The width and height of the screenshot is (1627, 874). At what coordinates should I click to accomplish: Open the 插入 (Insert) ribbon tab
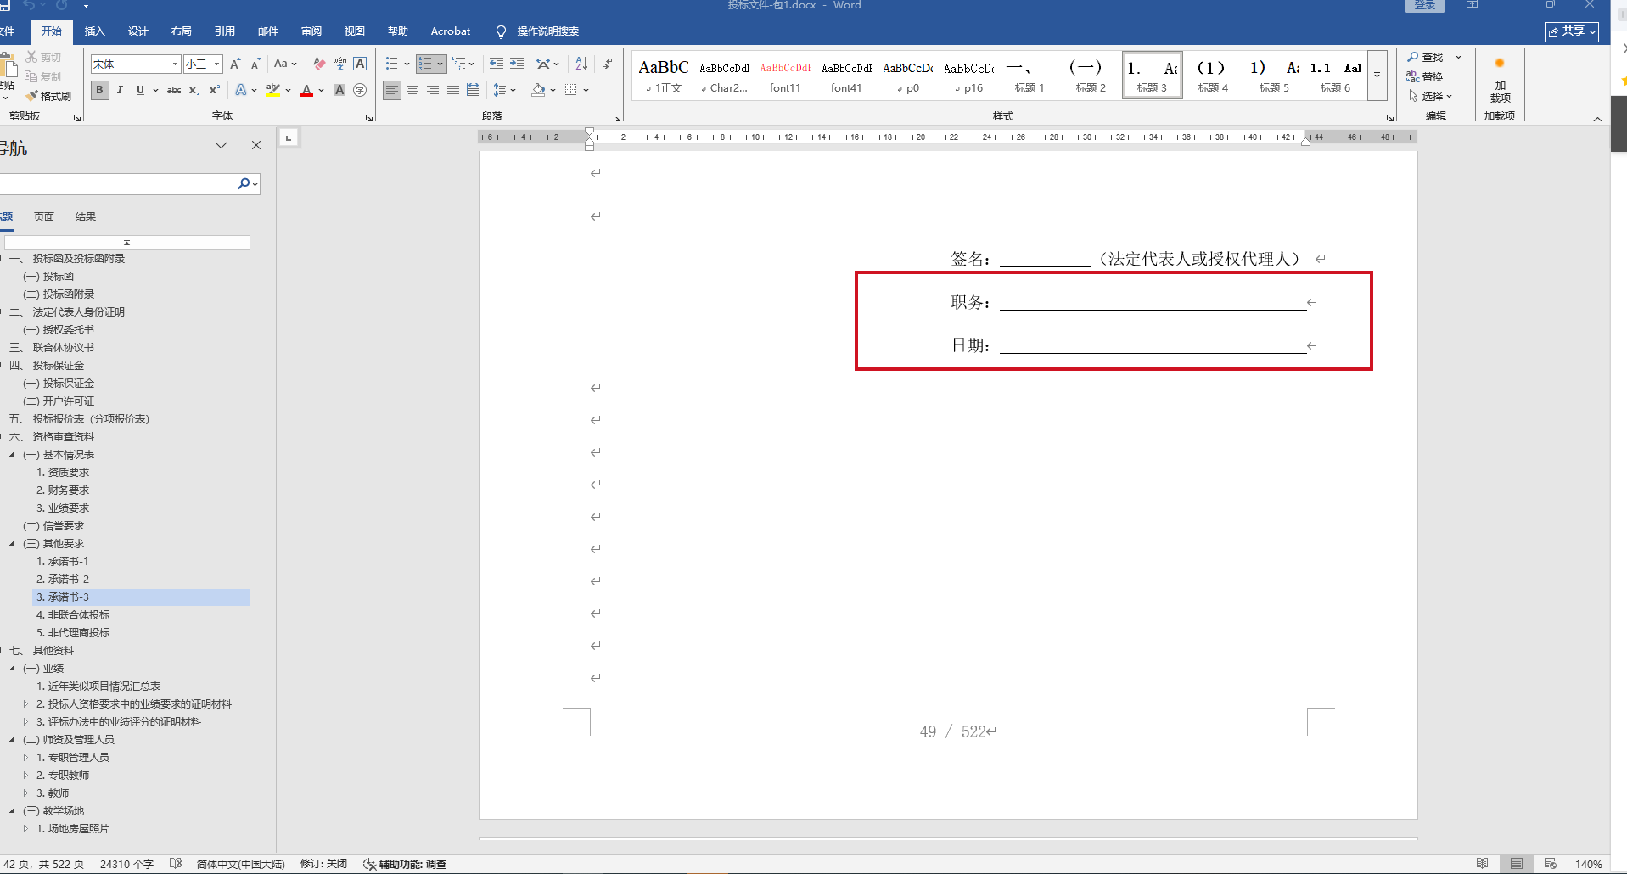(x=95, y=31)
